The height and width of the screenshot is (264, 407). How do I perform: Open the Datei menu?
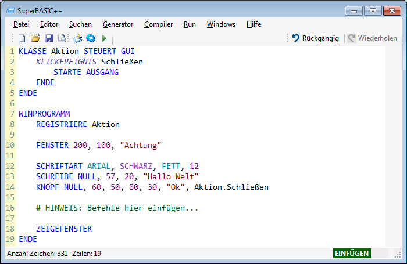pos(21,24)
